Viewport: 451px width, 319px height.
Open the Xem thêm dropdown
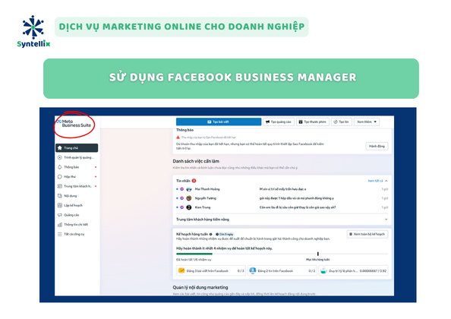pyautogui.click(x=367, y=122)
